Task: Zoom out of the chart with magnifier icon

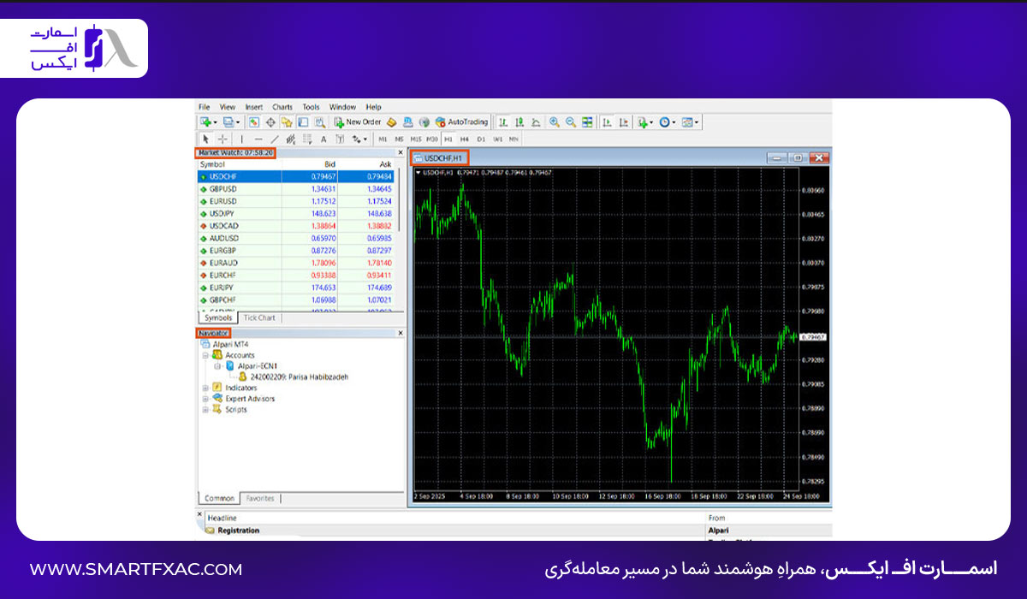Action: 571,122
